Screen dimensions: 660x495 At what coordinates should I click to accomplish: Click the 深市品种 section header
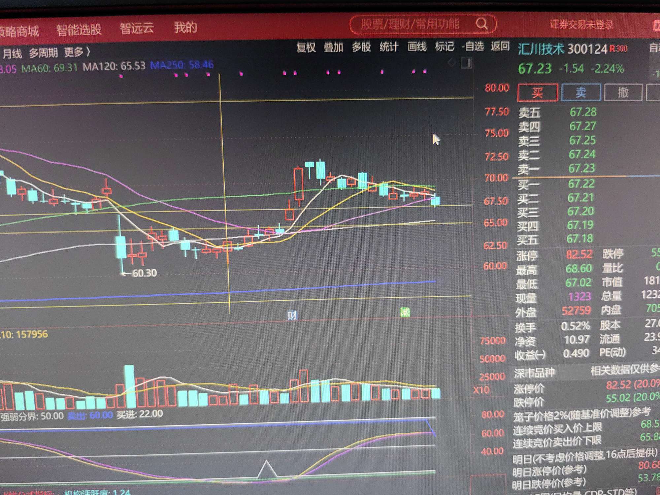(534, 373)
